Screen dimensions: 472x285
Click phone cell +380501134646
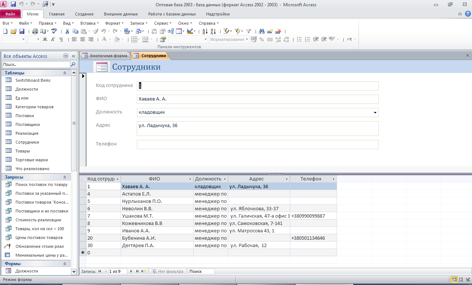point(313,238)
